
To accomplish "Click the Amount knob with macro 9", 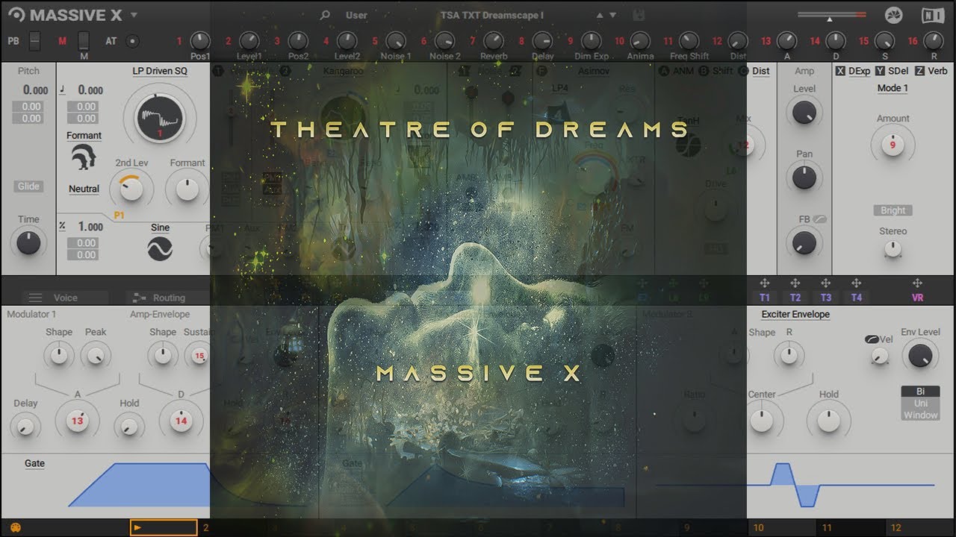I will (893, 145).
